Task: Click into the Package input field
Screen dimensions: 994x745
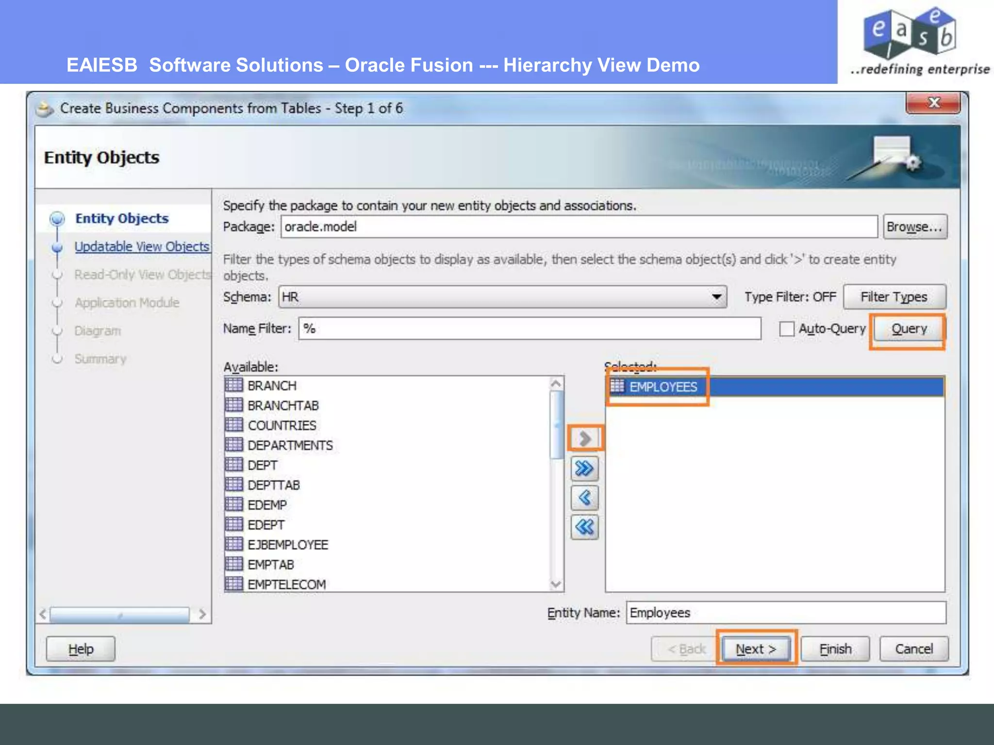Action: click(x=579, y=227)
